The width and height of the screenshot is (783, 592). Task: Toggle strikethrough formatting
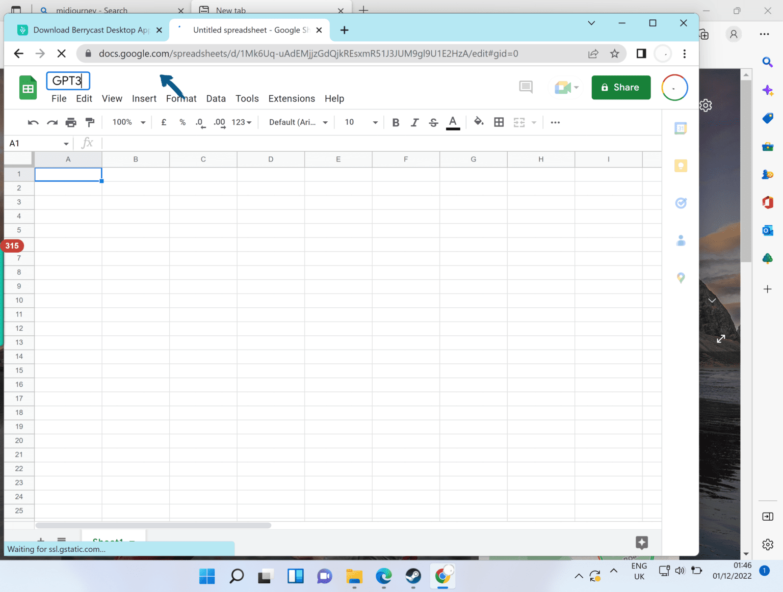tap(433, 122)
